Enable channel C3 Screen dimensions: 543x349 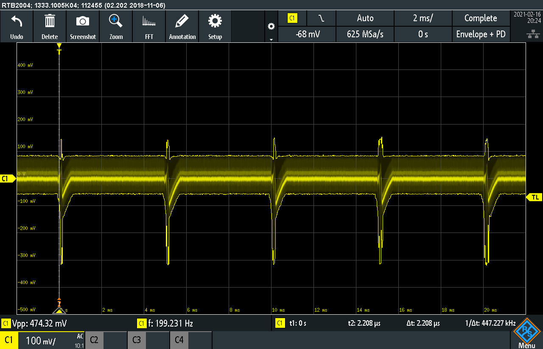(x=136, y=340)
